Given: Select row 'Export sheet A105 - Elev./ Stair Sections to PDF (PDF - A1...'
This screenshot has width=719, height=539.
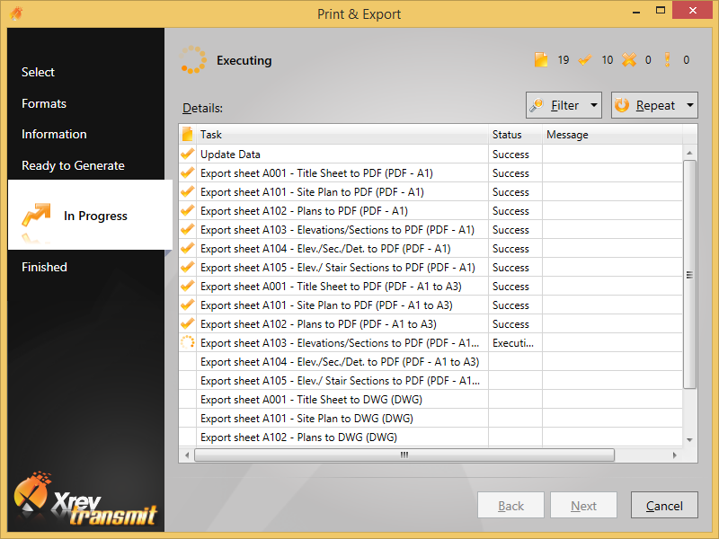Looking at the screenshot, I should click(x=431, y=380).
